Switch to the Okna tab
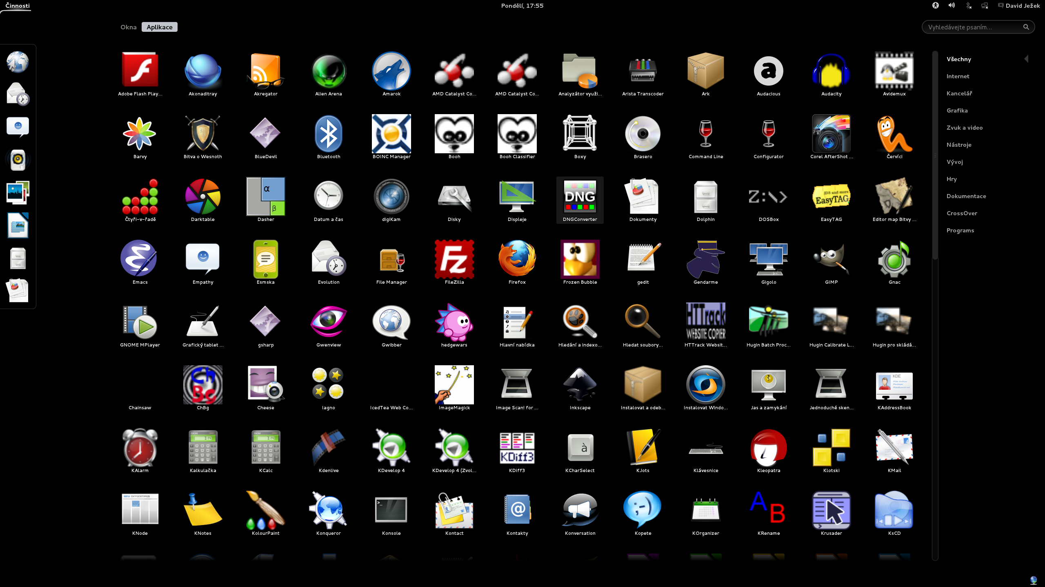This screenshot has width=1045, height=587. [x=128, y=27]
